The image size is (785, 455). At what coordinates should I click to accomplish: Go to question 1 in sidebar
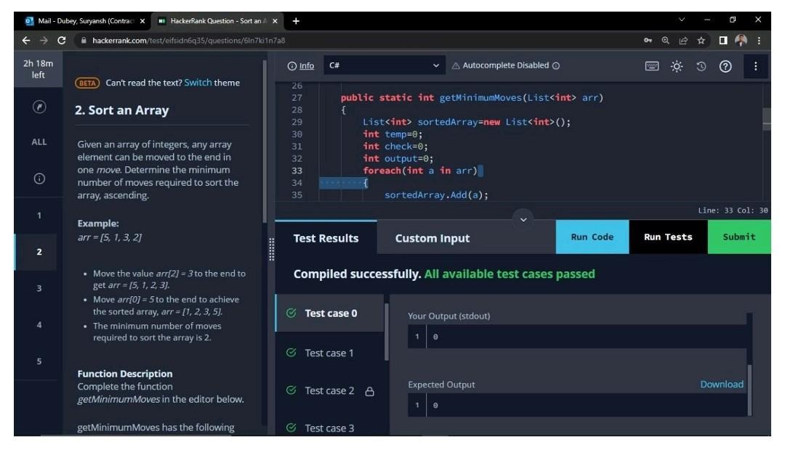click(x=39, y=216)
